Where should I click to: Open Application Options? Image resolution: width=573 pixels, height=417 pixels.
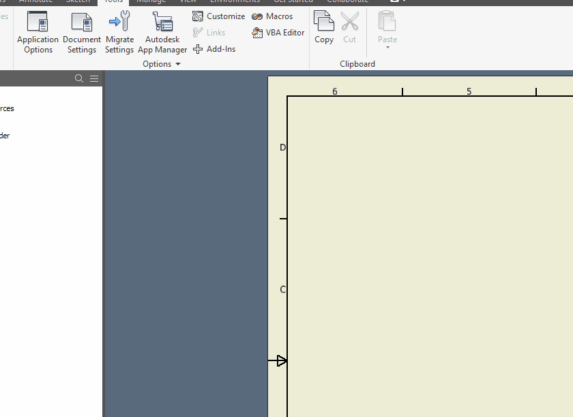(38, 31)
